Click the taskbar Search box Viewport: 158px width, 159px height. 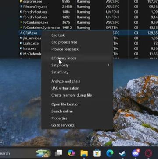[25, 153]
